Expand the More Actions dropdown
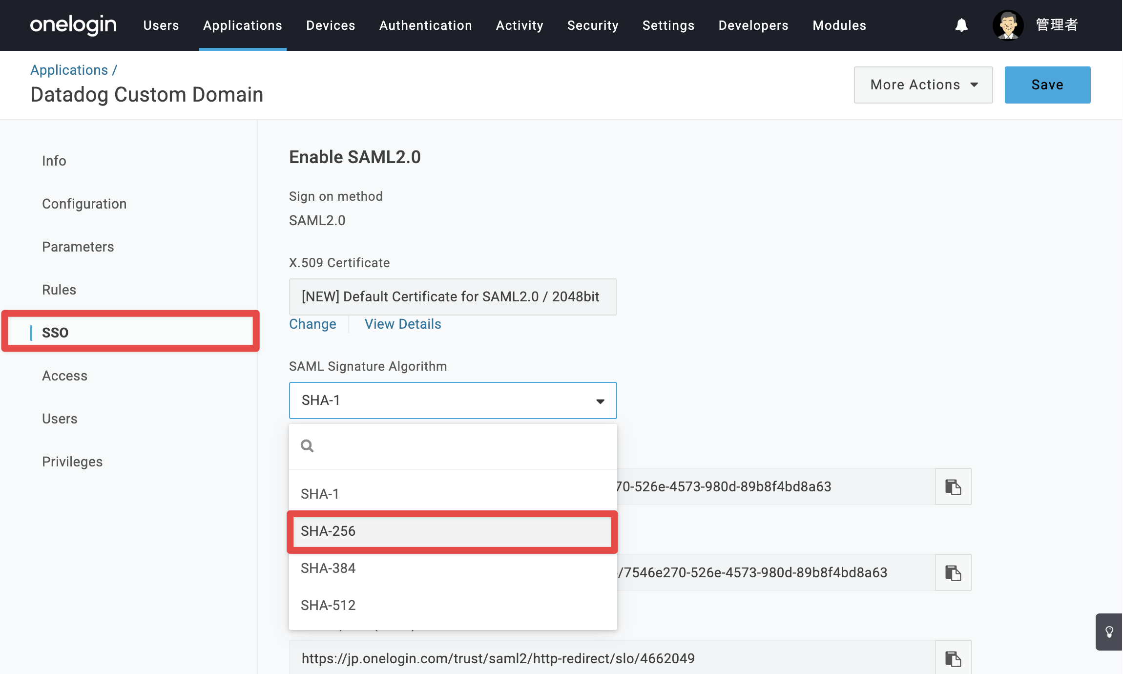 (x=923, y=85)
